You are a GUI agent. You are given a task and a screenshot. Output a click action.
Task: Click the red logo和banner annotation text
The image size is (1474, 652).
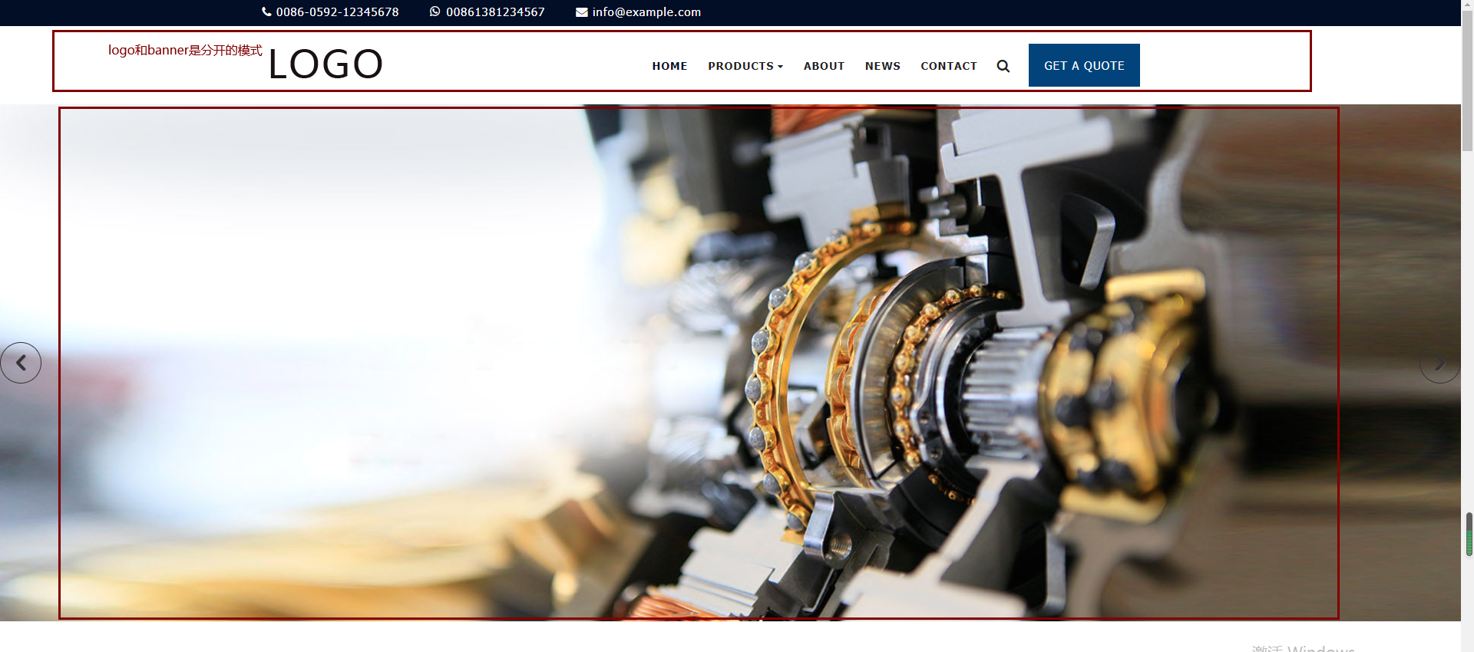185,51
